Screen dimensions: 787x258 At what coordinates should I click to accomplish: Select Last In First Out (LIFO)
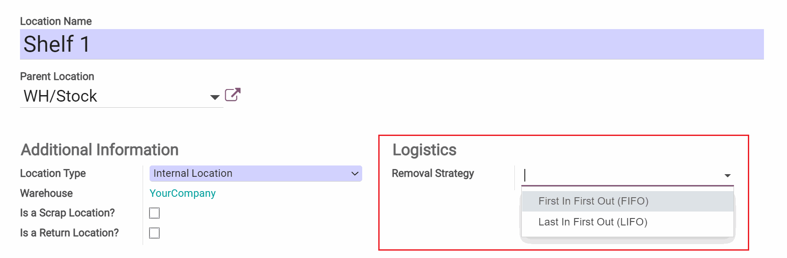coord(593,222)
